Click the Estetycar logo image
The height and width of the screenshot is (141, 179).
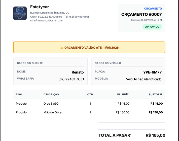(x=20, y=13)
